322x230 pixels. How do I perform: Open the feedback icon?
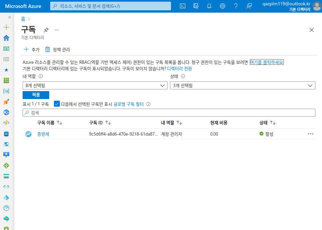(x=249, y=6)
